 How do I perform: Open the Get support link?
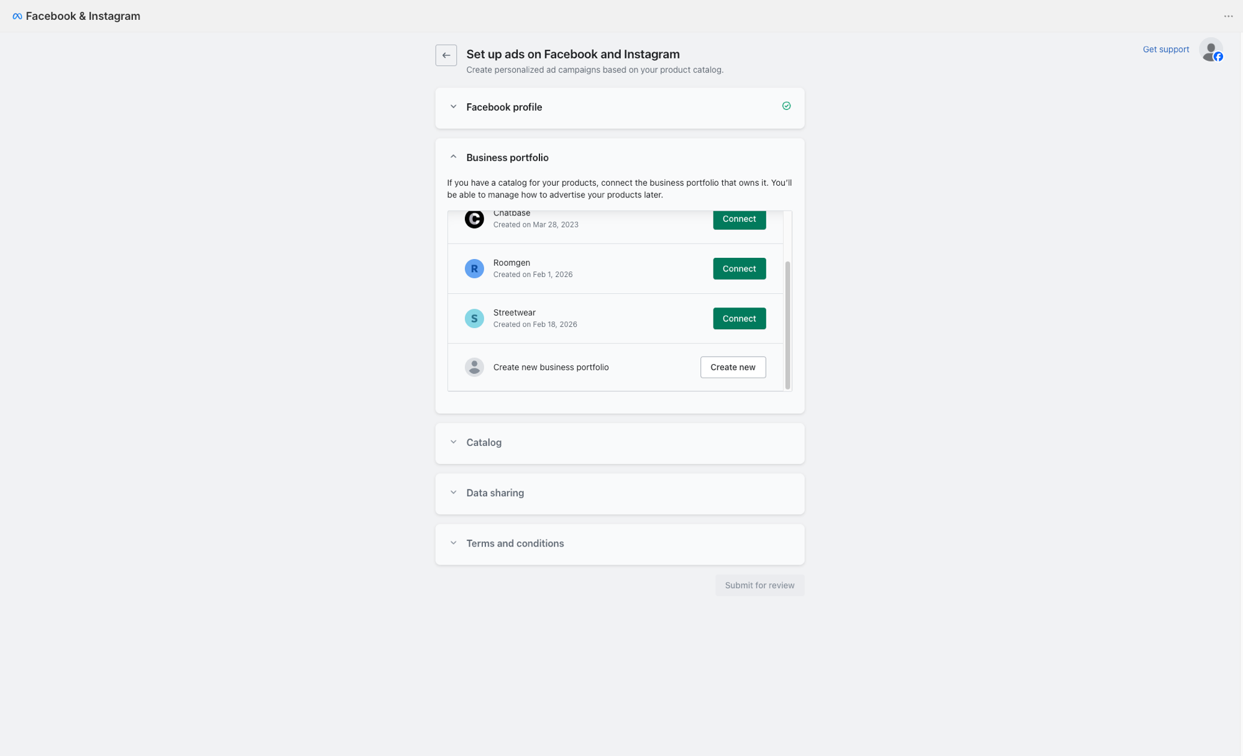[x=1165, y=49]
